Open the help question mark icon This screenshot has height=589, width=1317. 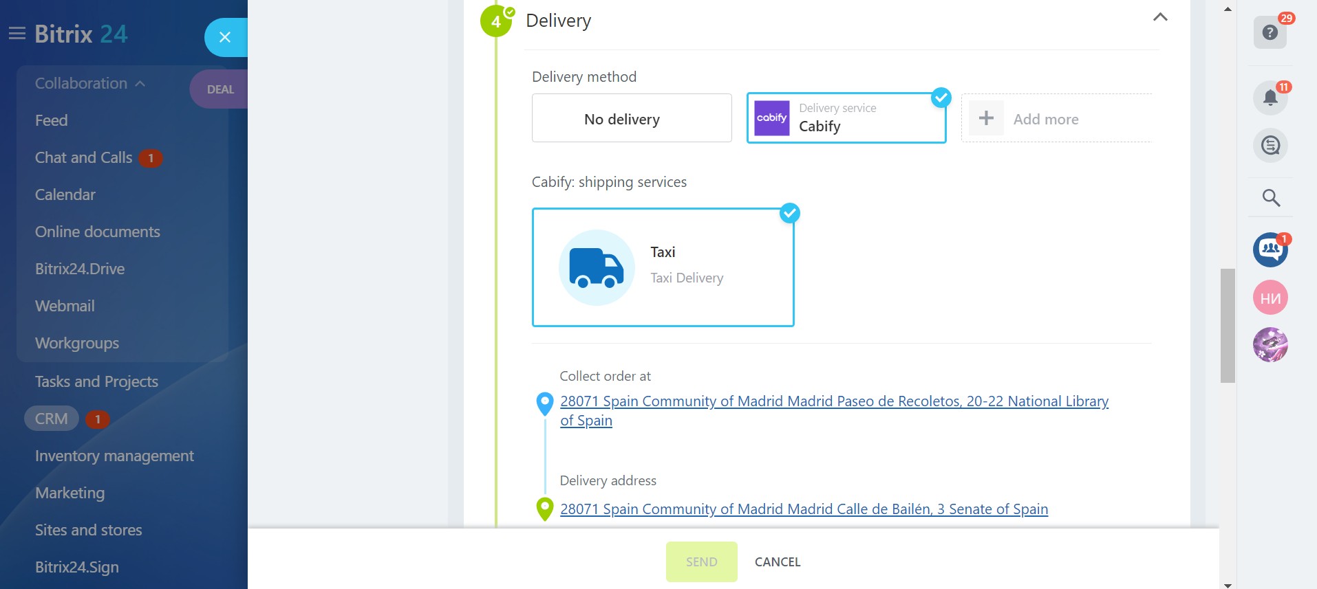[x=1270, y=32]
